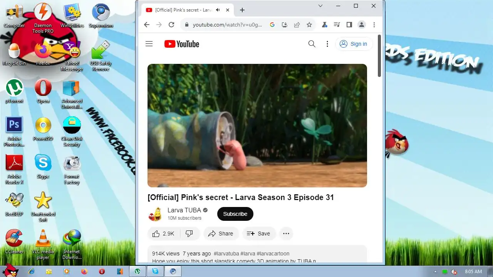Open the browser three-dot menu
493x277 pixels.
tap(374, 25)
